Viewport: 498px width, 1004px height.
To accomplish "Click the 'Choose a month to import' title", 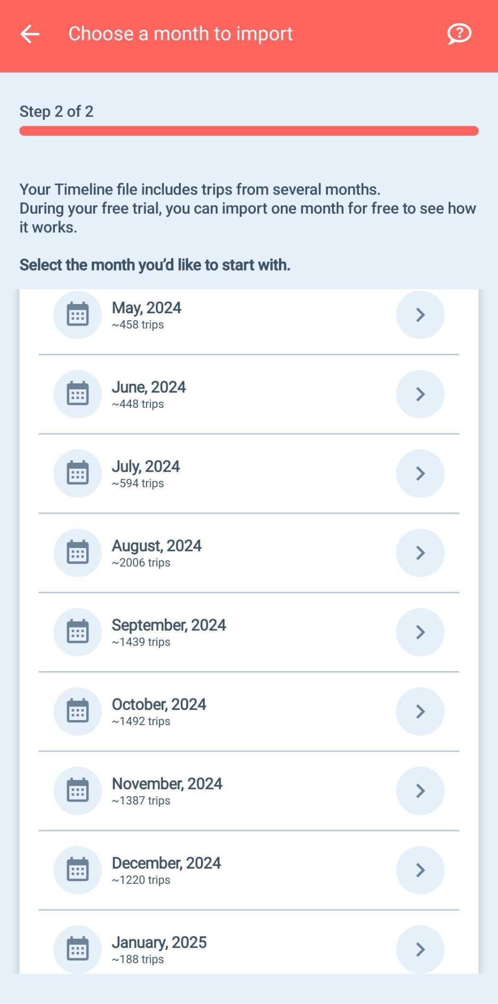I will point(180,34).
